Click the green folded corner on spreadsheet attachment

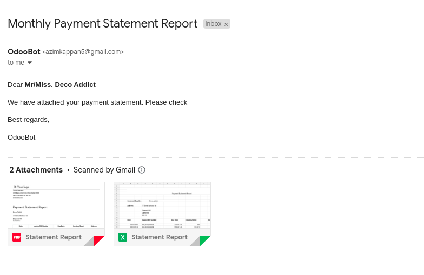point(205,240)
